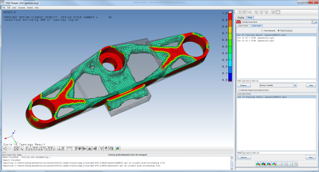
Task: Switch to the Deform Mesh tab
Action: pyautogui.click(x=243, y=26)
